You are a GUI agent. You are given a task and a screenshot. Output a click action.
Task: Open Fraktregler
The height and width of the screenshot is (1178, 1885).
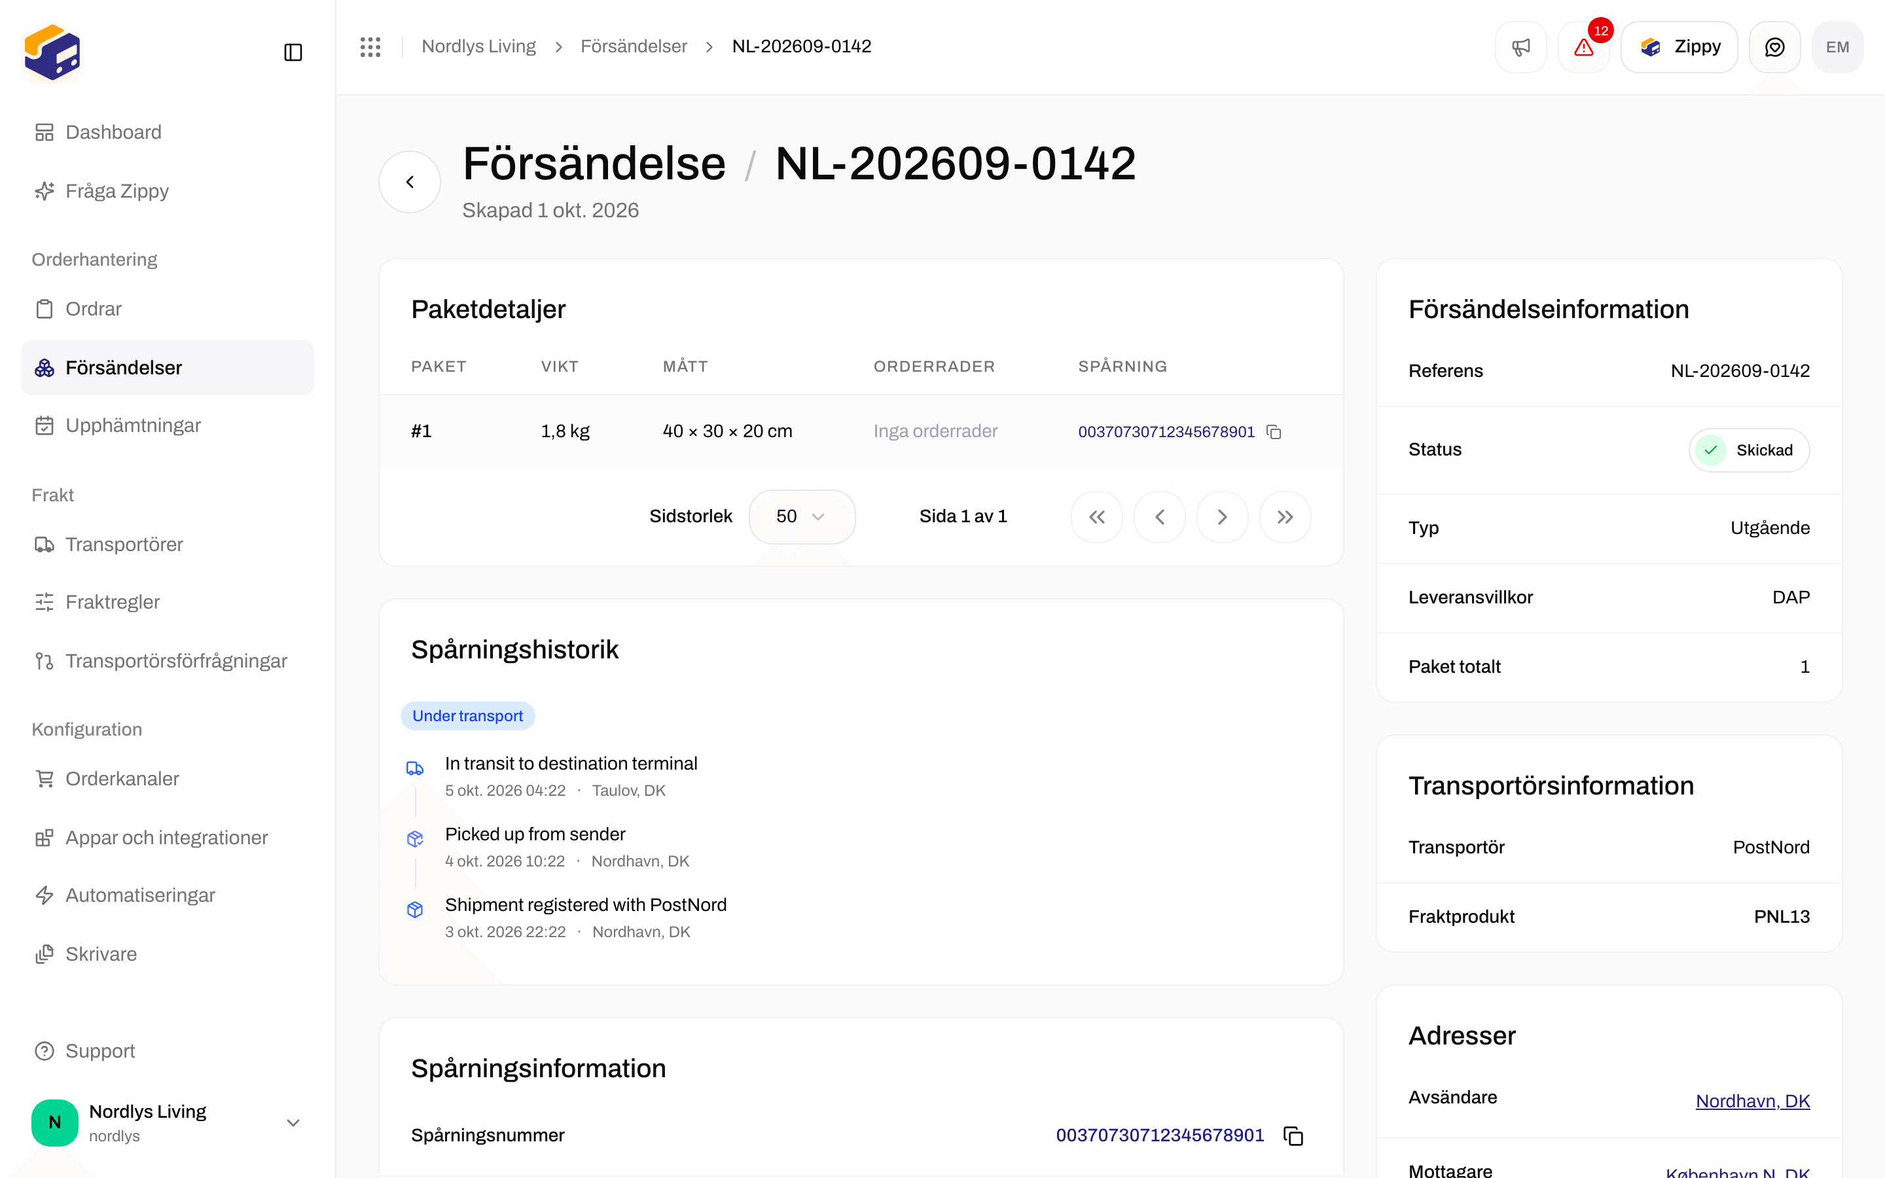pyautogui.click(x=168, y=602)
